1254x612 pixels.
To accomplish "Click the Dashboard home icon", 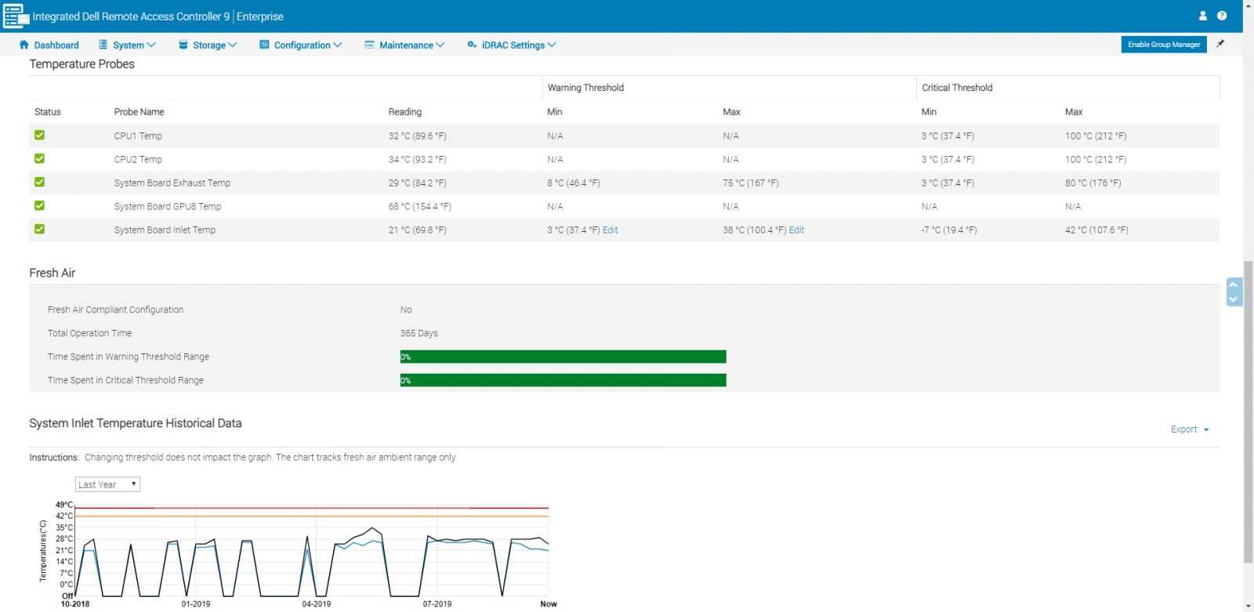I will pos(24,45).
